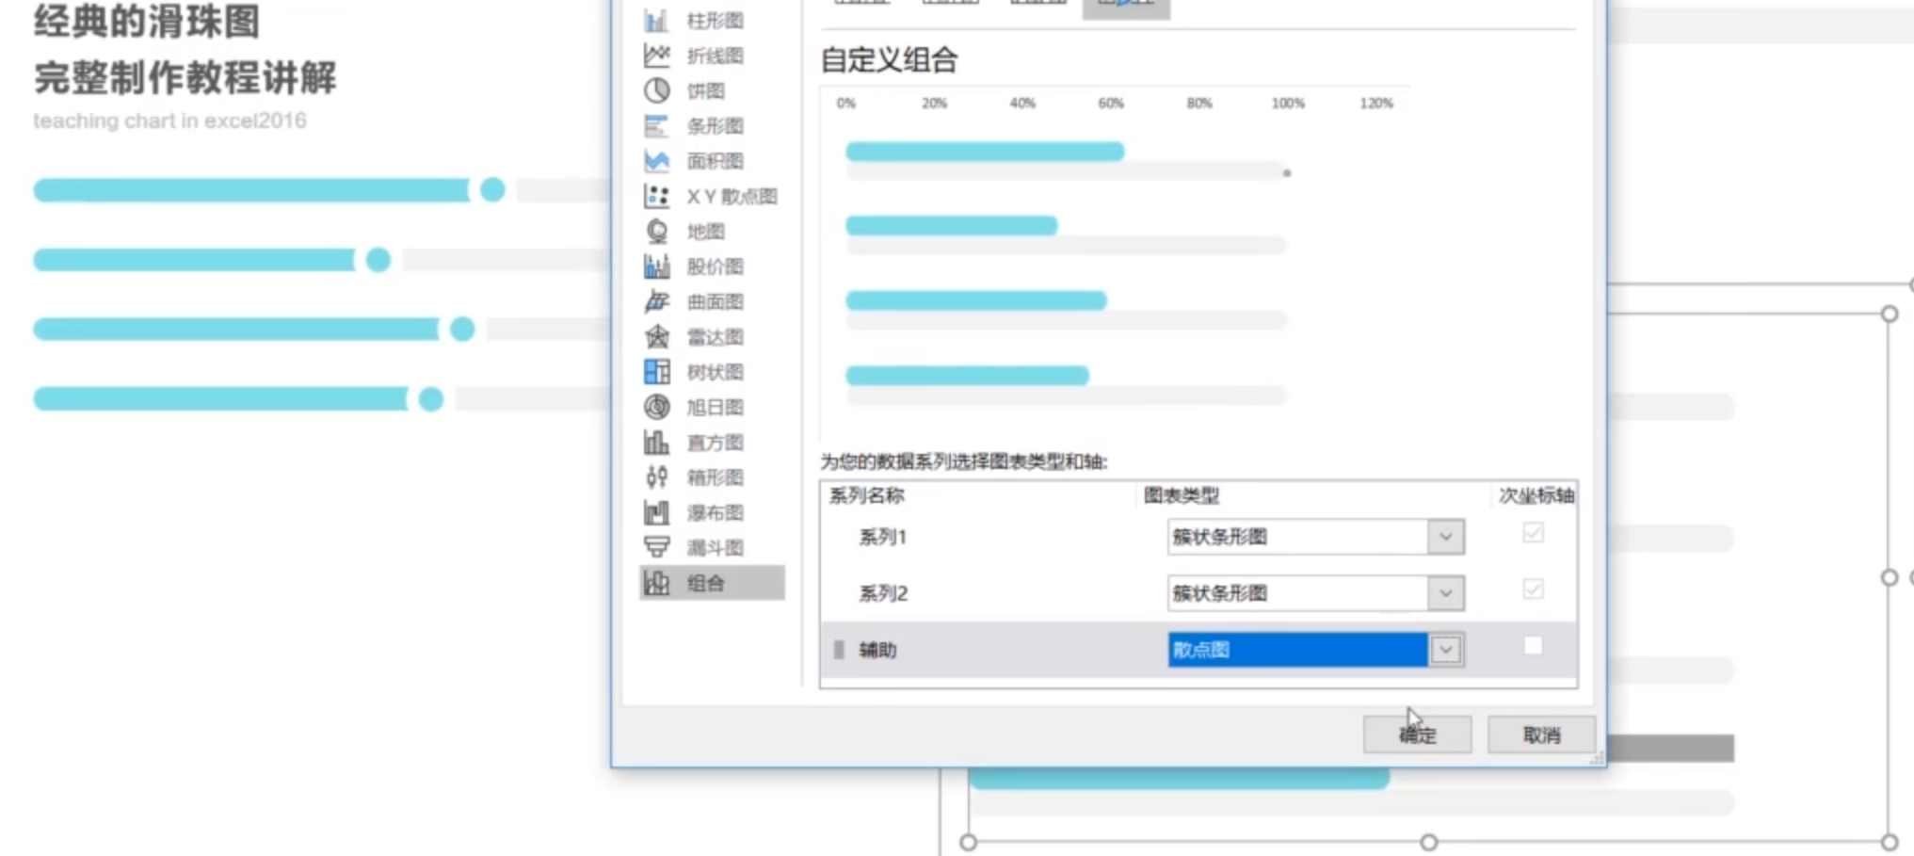The image size is (1914, 856).
Task: Toggle the 次坐标轴 checkbox for 系列1
Action: (x=1533, y=533)
